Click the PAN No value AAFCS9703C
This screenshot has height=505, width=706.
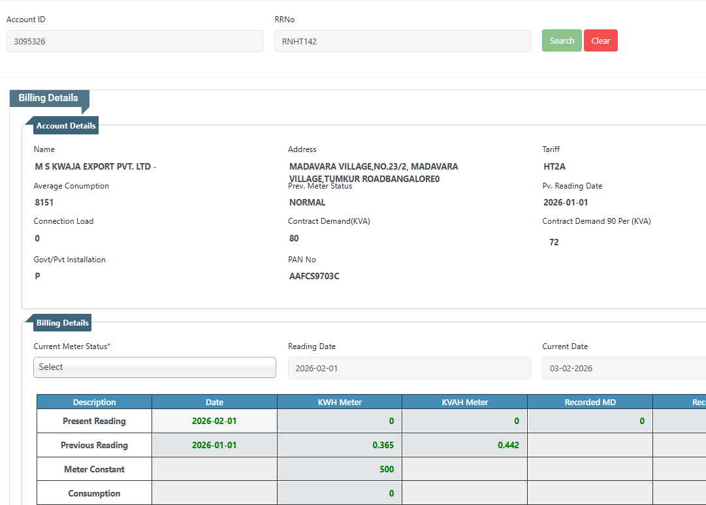coord(314,276)
